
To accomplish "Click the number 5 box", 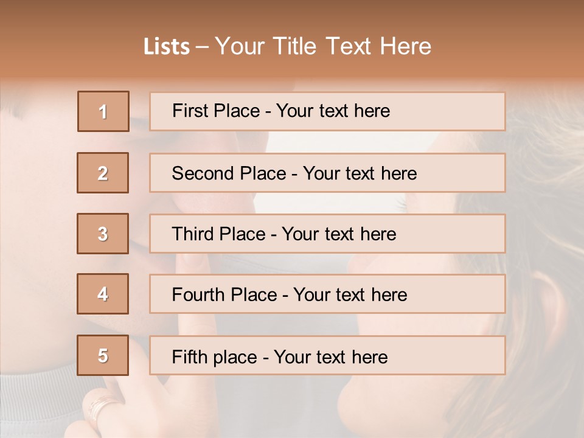I will tap(103, 355).
